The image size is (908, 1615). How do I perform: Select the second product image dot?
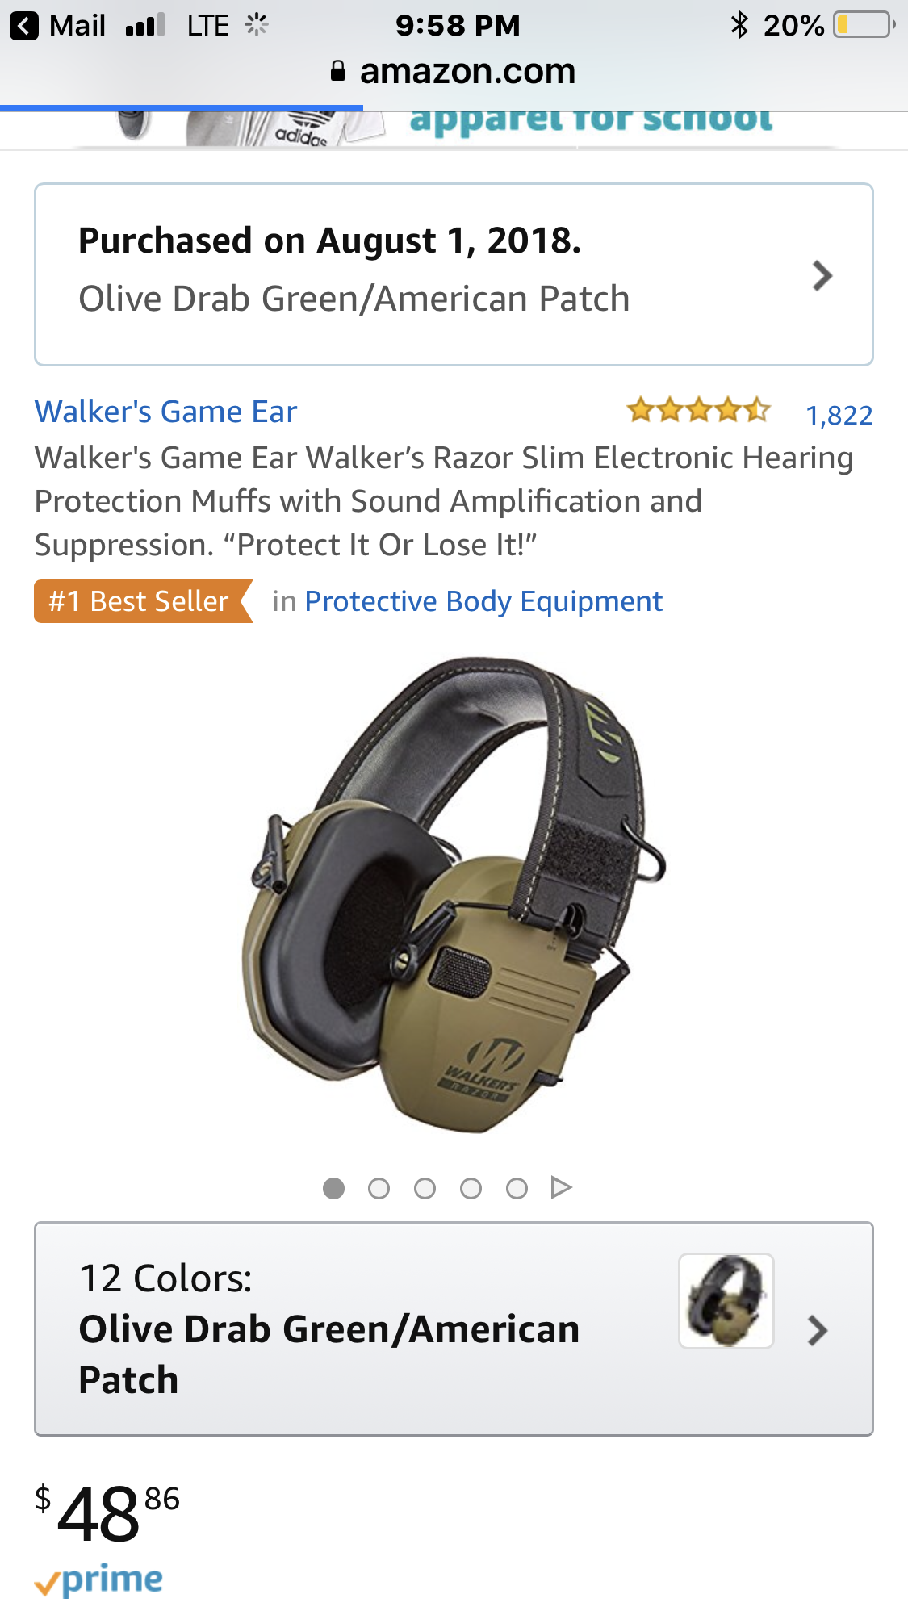coord(379,1188)
